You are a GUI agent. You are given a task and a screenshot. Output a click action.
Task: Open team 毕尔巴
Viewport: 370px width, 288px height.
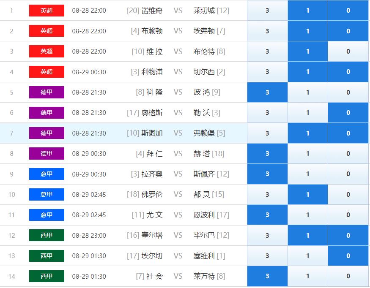[204, 235]
